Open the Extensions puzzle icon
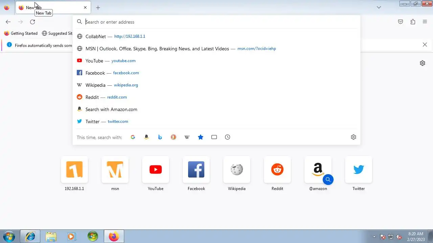The height and width of the screenshot is (243, 433). [x=413, y=22]
